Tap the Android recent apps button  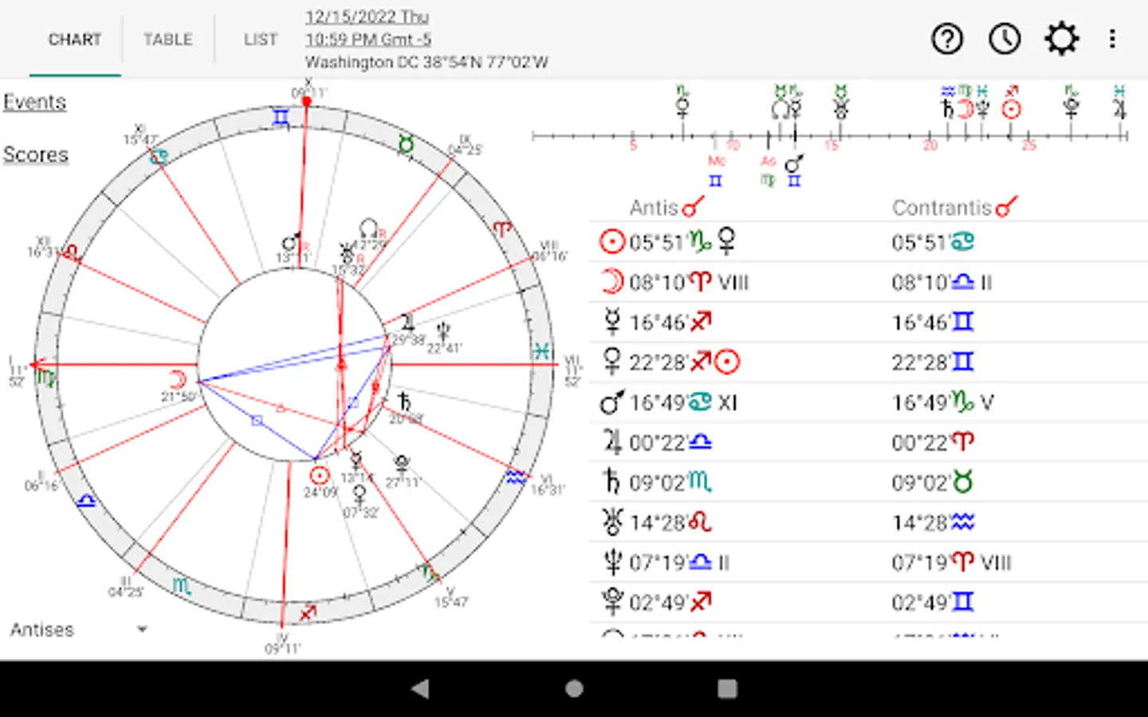tap(727, 688)
